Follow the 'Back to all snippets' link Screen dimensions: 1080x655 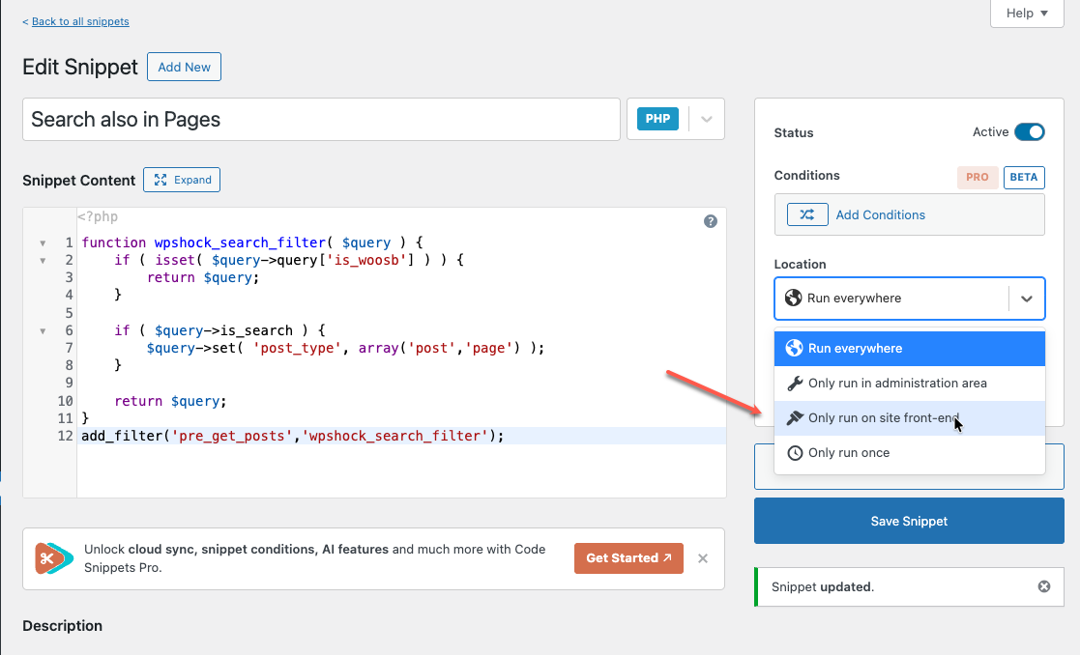(x=75, y=21)
